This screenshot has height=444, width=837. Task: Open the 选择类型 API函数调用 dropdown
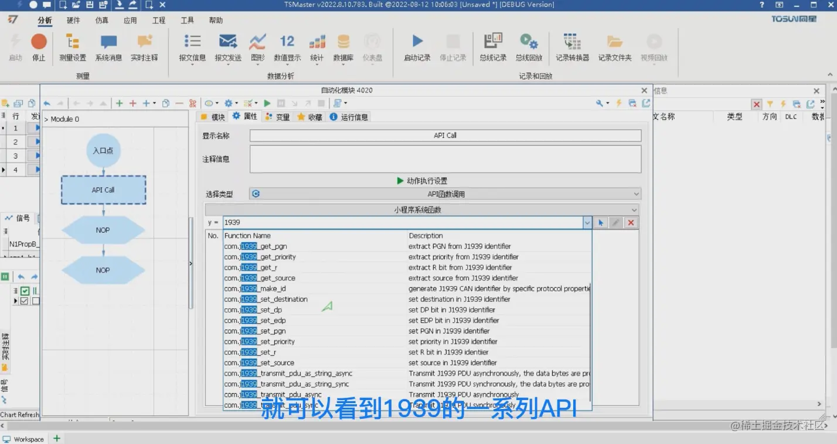click(x=445, y=194)
